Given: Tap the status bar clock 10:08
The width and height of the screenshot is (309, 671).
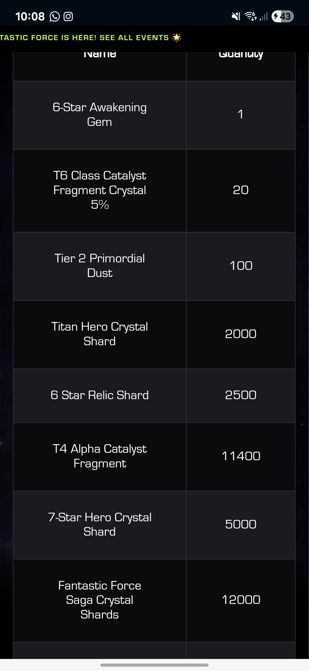Looking at the screenshot, I should (30, 17).
